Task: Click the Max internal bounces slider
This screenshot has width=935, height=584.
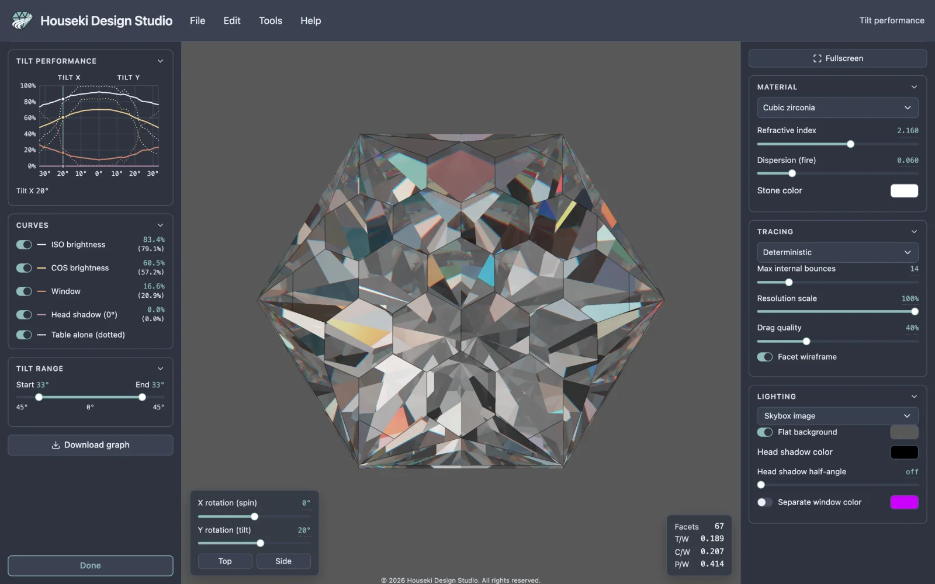Action: pos(837,283)
